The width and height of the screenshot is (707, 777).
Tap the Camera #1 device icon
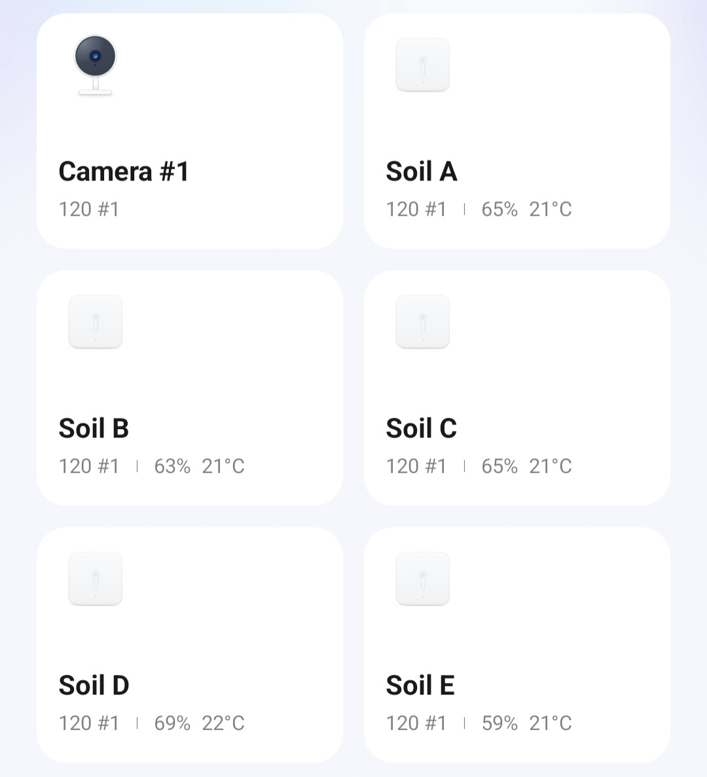[x=96, y=65]
